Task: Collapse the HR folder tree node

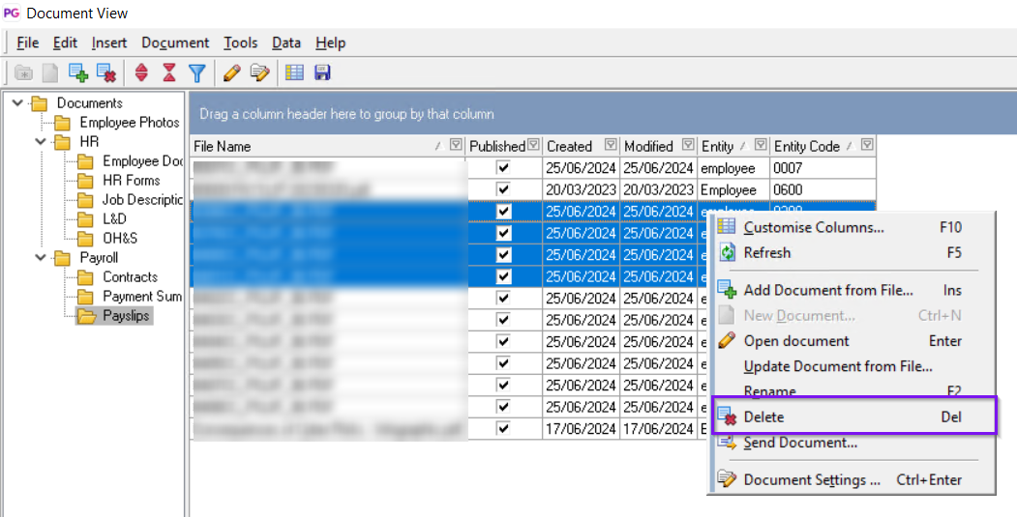Action: point(40,142)
